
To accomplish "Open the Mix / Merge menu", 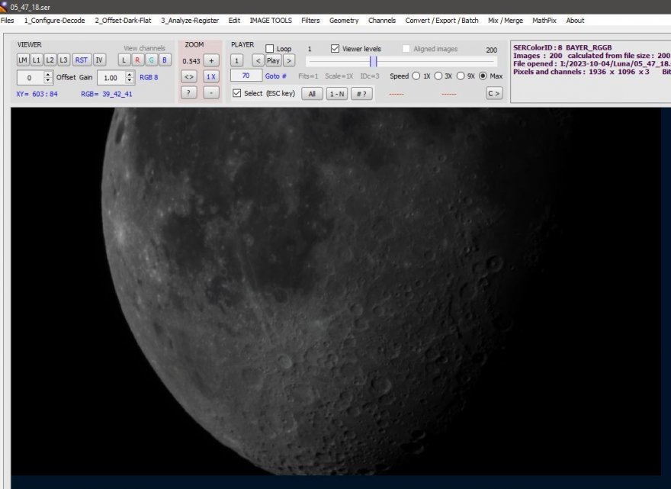I will pos(506,20).
